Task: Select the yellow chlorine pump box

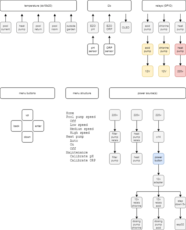Action: pos(164,49)
